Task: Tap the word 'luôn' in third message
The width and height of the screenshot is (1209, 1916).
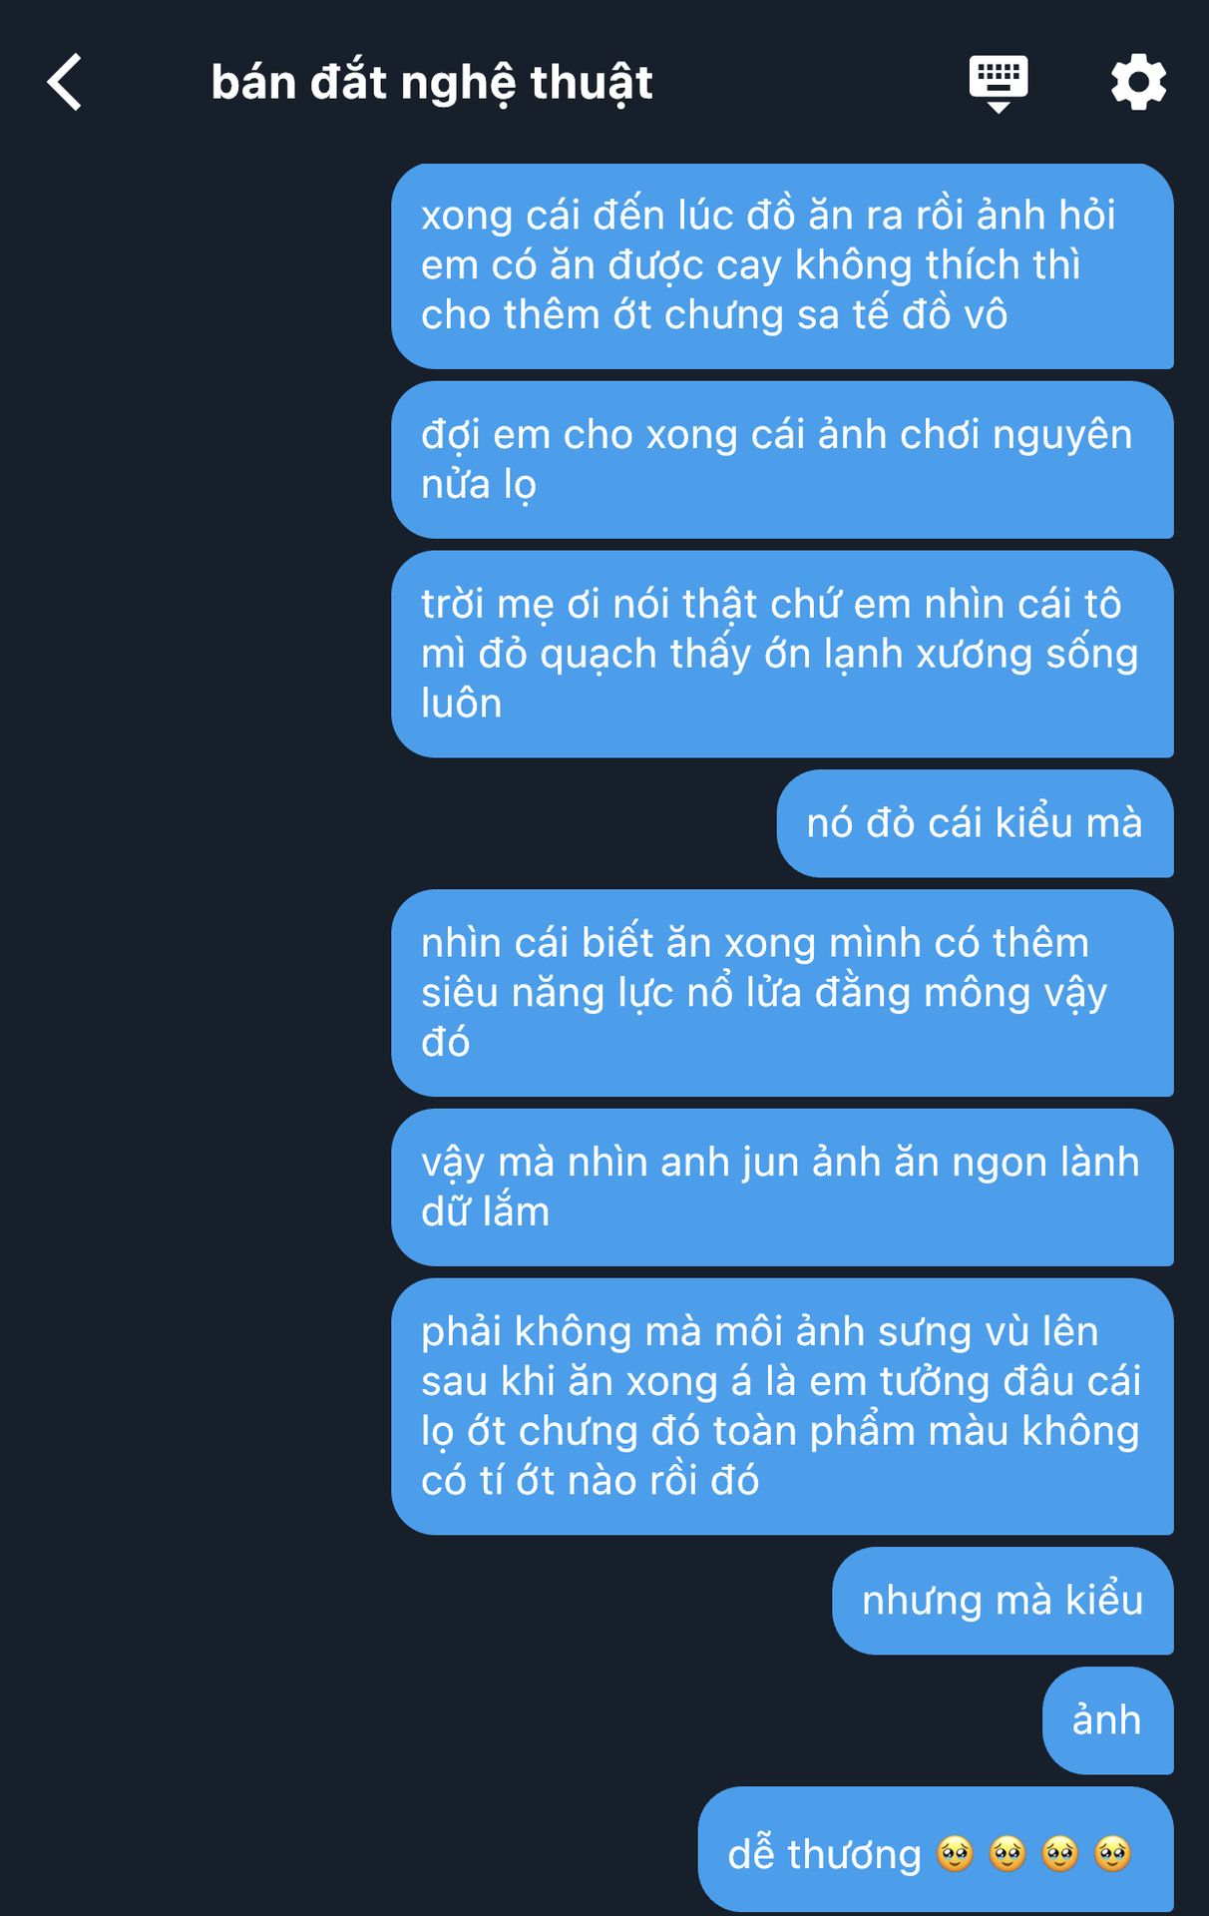Action: pyautogui.click(x=461, y=704)
